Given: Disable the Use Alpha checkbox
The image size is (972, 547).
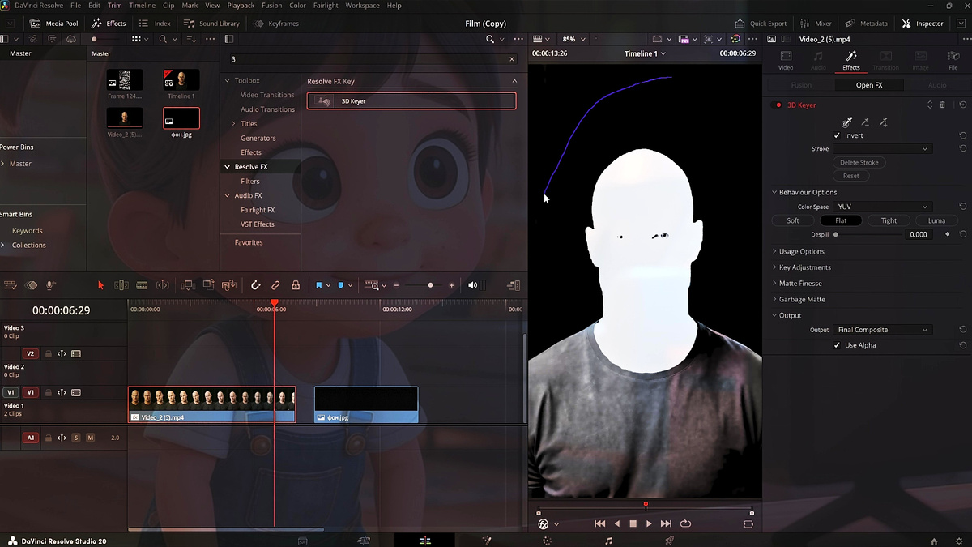Looking at the screenshot, I should 838,345.
